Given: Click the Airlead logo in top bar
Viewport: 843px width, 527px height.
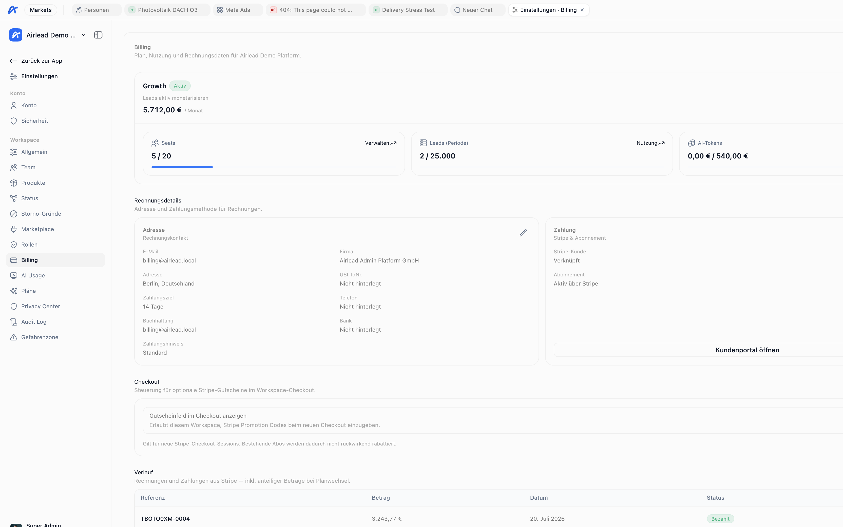Looking at the screenshot, I should coord(13,10).
